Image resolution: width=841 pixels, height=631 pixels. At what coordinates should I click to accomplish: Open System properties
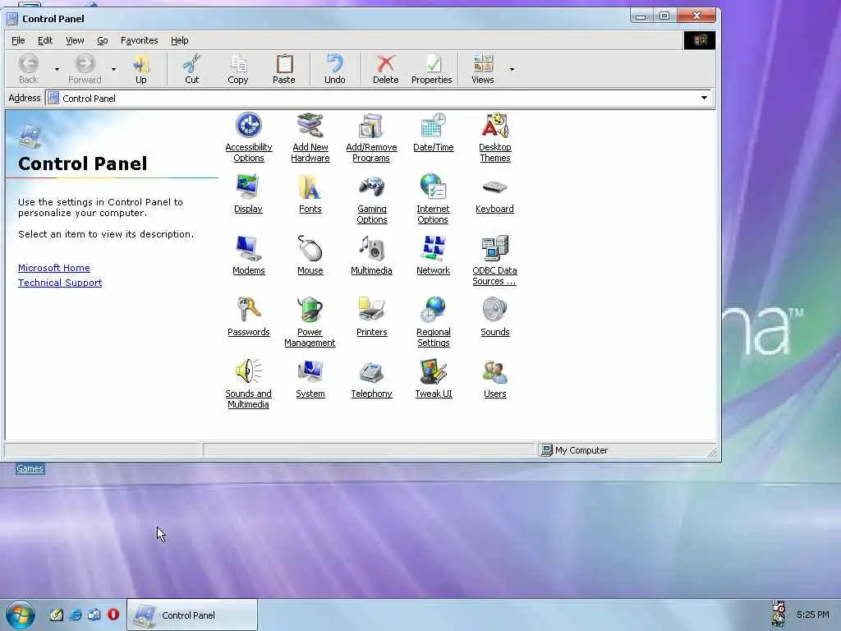tap(310, 379)
